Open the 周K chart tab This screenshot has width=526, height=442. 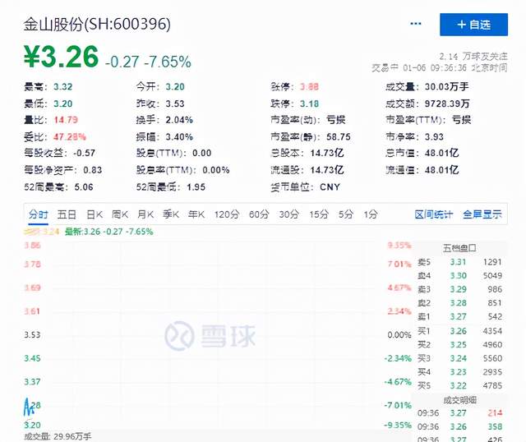(120, 214)
